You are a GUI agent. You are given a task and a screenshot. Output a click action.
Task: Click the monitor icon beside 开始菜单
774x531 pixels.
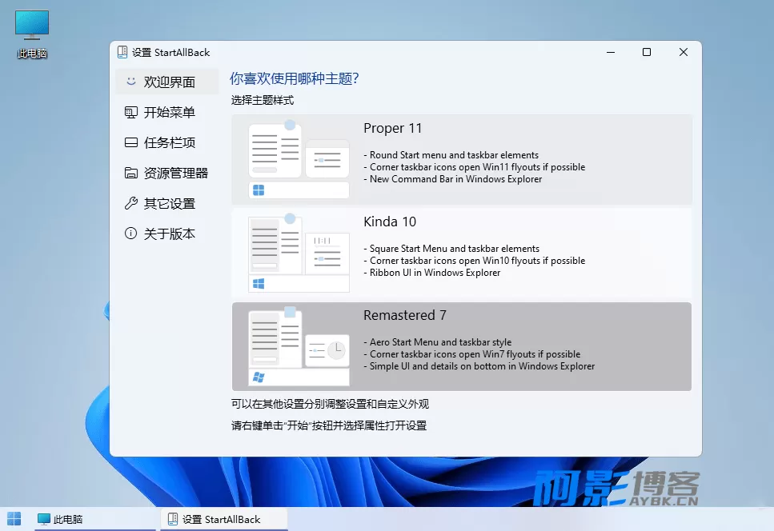click(x=130, y=113)
